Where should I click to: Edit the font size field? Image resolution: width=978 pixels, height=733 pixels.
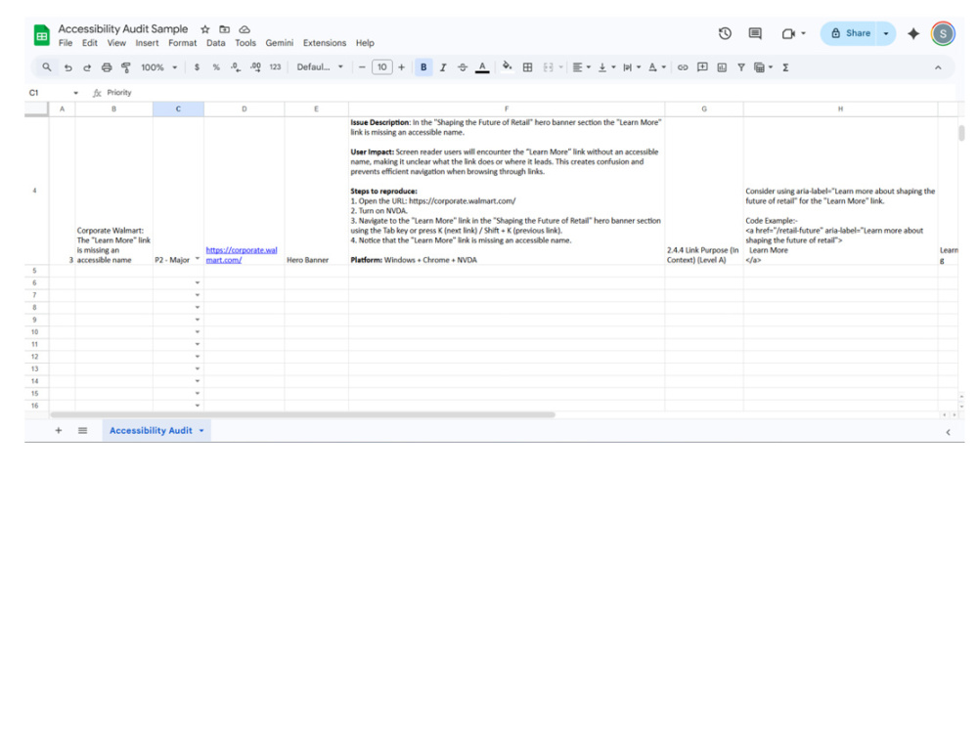[381, 67]
